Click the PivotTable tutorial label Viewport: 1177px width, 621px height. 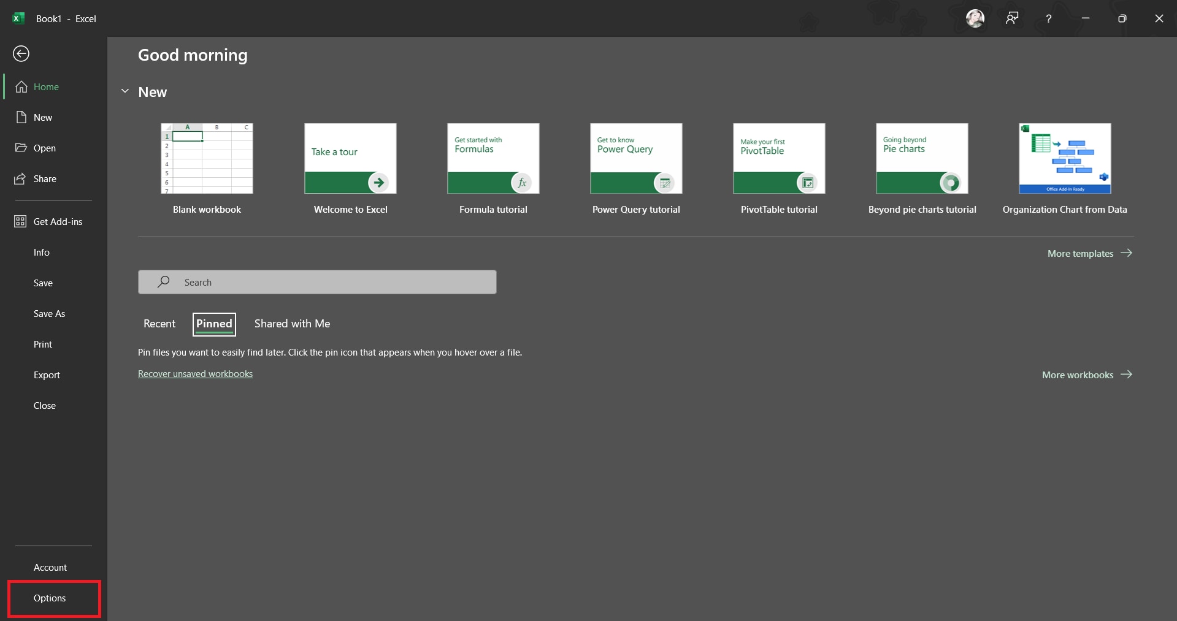tap(779, 210)
